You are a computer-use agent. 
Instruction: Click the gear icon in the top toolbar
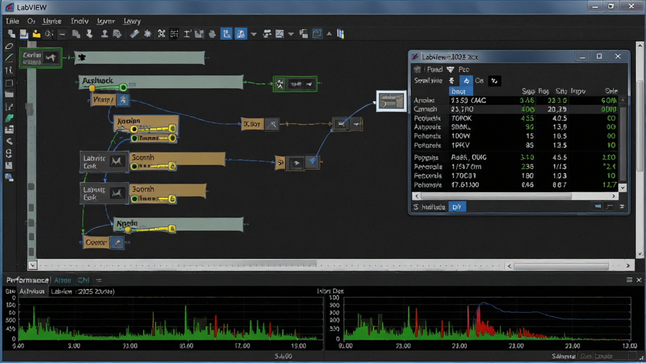148,34
